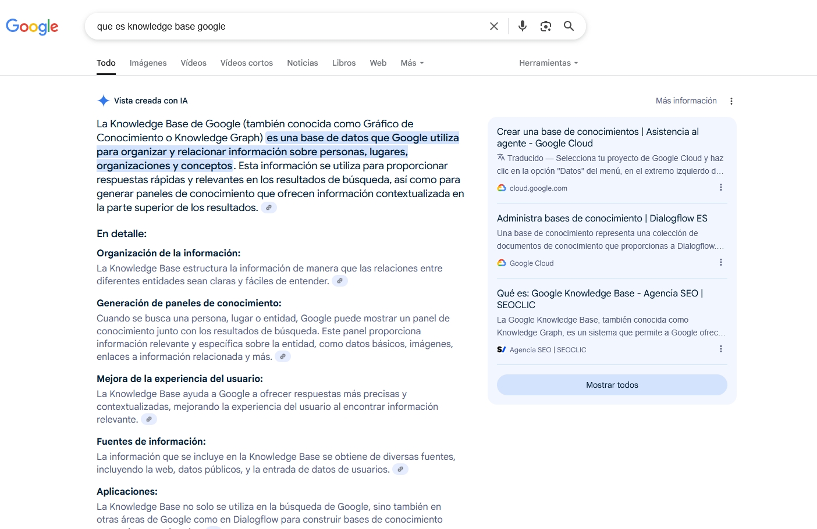Click the cloud.google.com source label

click(538, 188)
